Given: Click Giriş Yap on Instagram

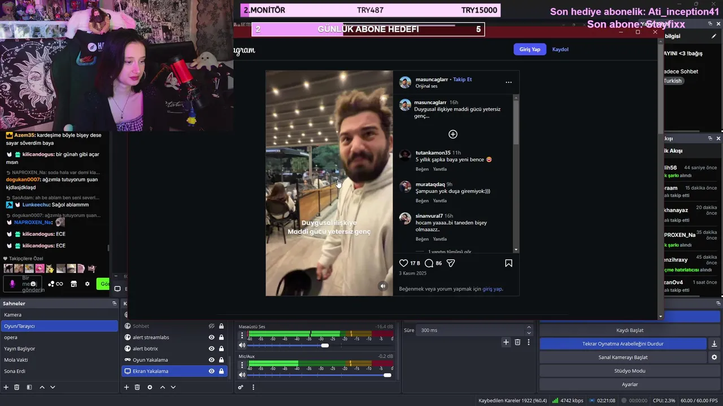Looking at the screenshot, I should [530, 49].
